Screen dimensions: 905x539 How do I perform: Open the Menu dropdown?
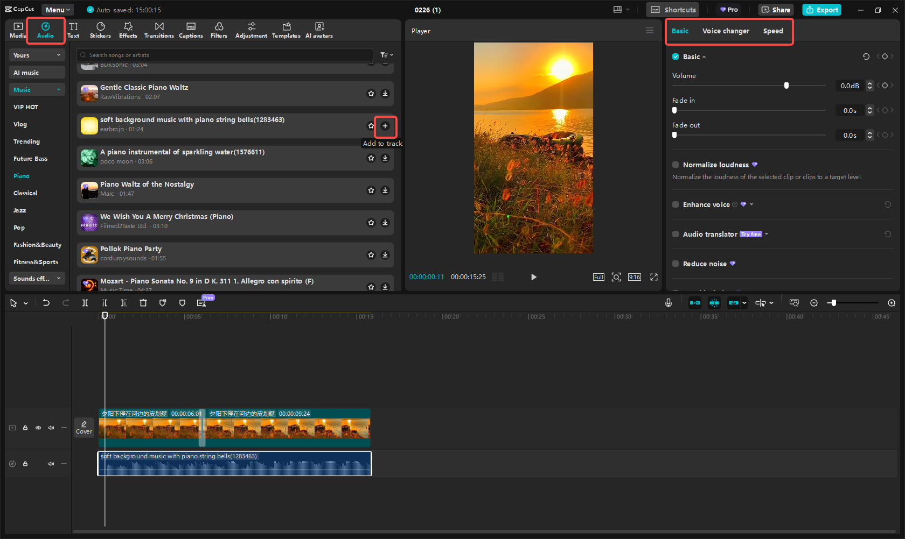pyautogui.click(x=58, y=10)
